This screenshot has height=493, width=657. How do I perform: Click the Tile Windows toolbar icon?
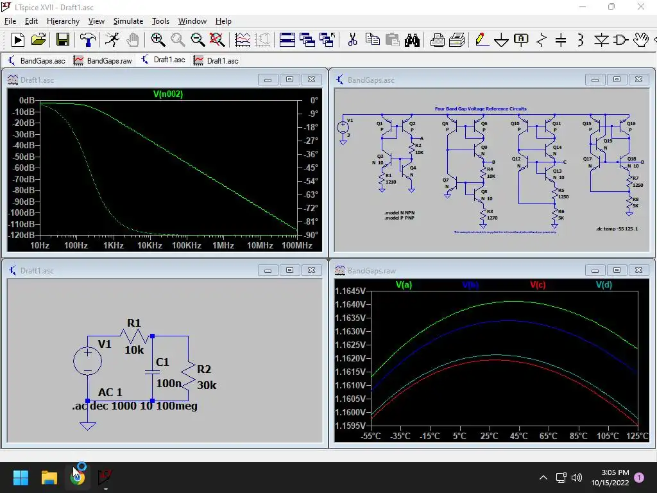click(287, 40)
